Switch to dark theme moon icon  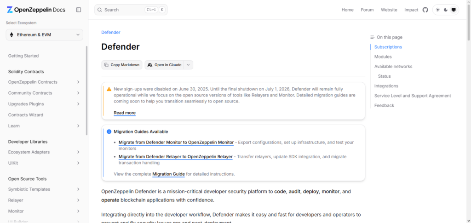click(446, 10)
